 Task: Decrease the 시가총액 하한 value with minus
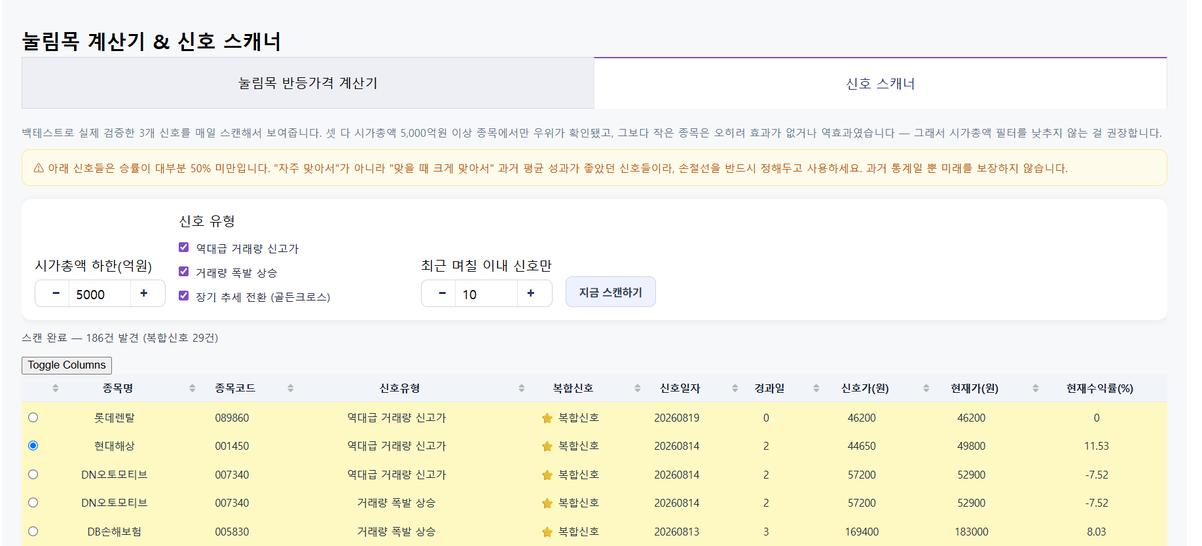click(56, 293)
